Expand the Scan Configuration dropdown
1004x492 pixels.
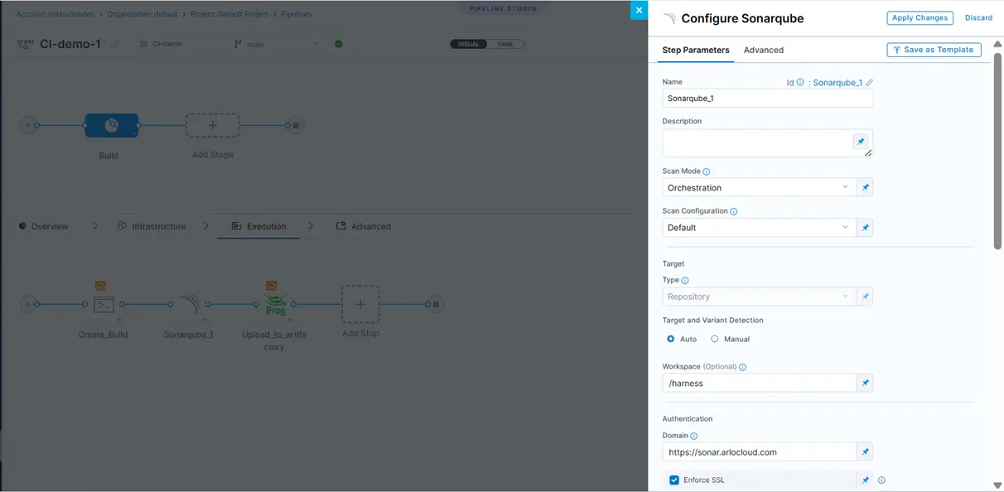tap(759, 227)
